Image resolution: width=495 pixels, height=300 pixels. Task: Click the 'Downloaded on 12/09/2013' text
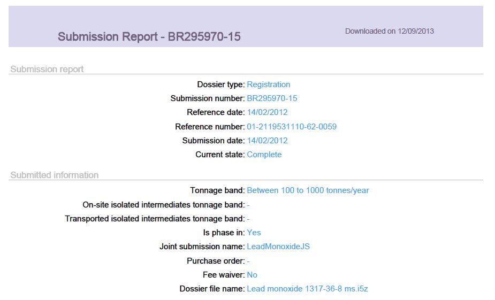click(389, 31)
